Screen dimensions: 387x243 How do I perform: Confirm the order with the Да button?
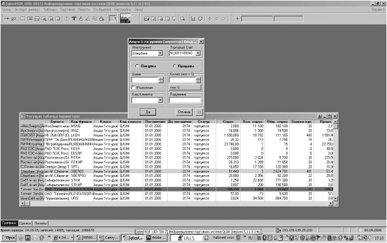[x=148, y=112]
